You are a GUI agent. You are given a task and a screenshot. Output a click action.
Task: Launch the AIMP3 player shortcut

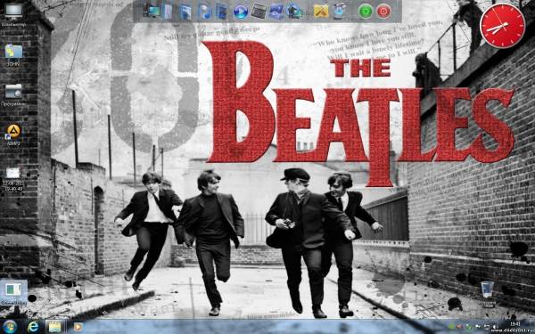pos(13,134)
